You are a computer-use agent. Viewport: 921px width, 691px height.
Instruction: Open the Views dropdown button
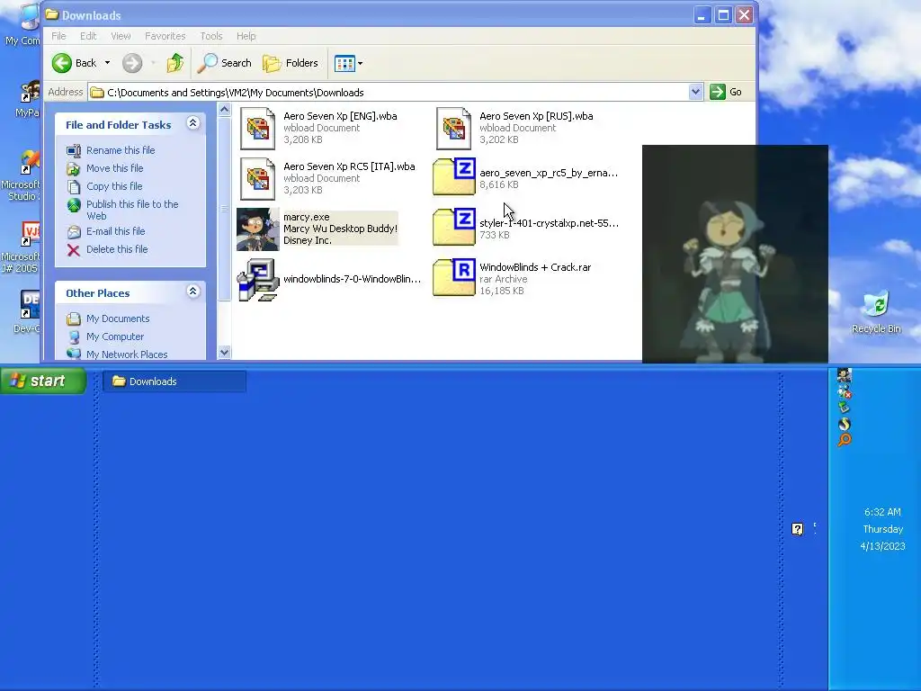pyautogui.click(x=348, y=63)
